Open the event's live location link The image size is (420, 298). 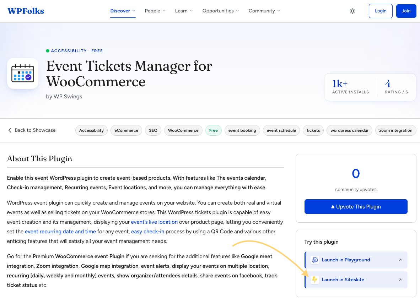pos(154,222)
